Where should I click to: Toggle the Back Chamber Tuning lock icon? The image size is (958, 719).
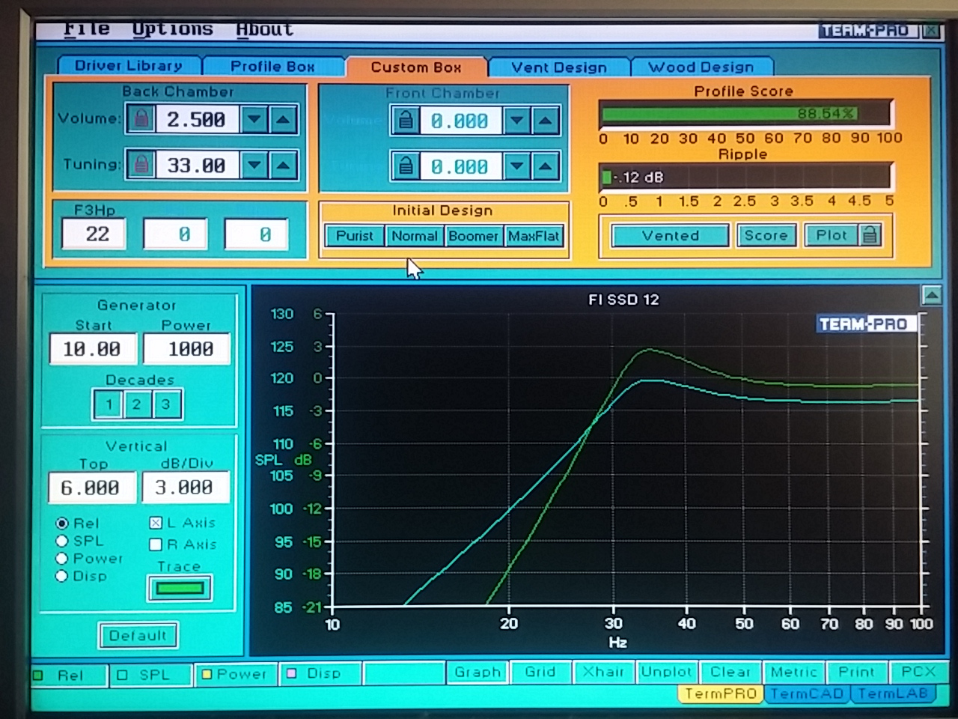point(141,165)
